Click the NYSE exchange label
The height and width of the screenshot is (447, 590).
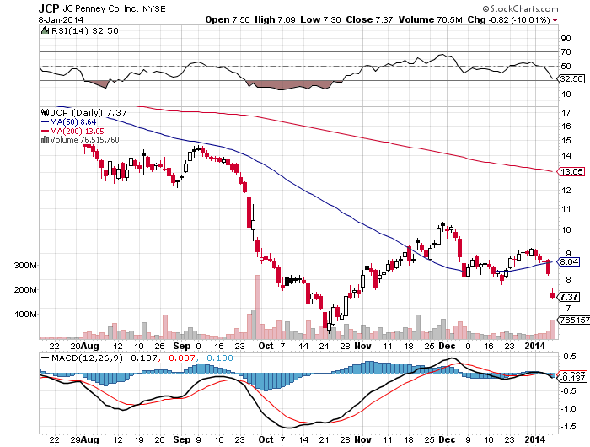click(x=154, y=9)
